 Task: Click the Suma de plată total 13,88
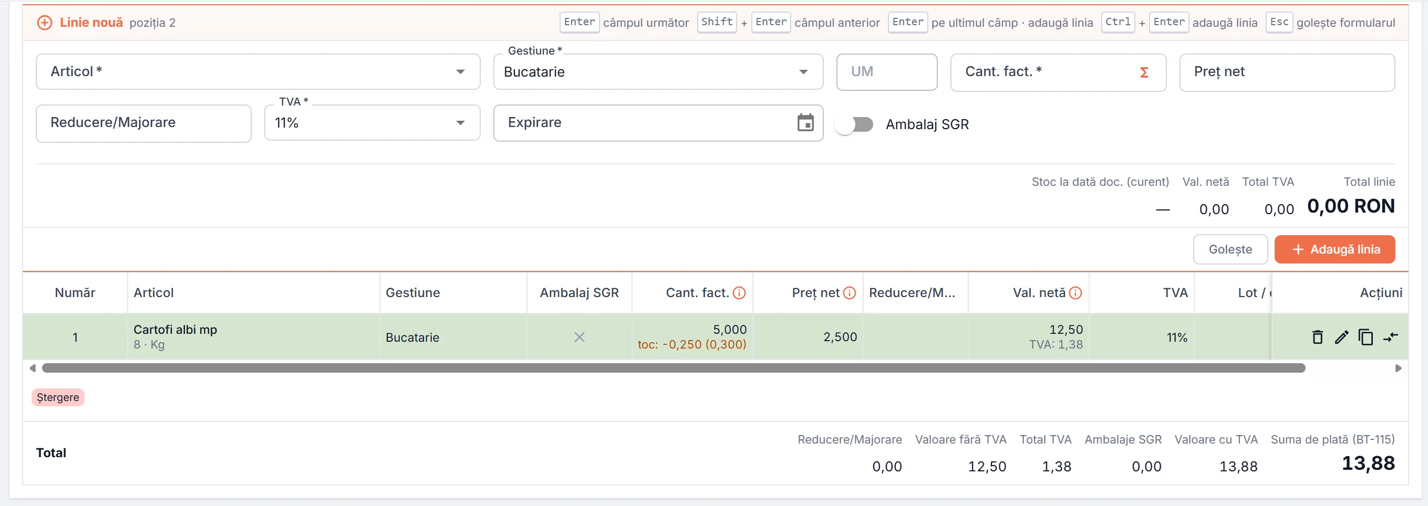[1368, 463]
